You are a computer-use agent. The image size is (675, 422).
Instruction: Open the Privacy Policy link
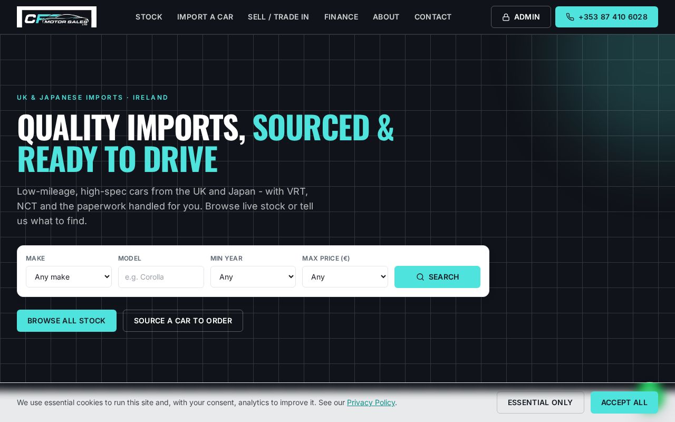click(371, 402)
